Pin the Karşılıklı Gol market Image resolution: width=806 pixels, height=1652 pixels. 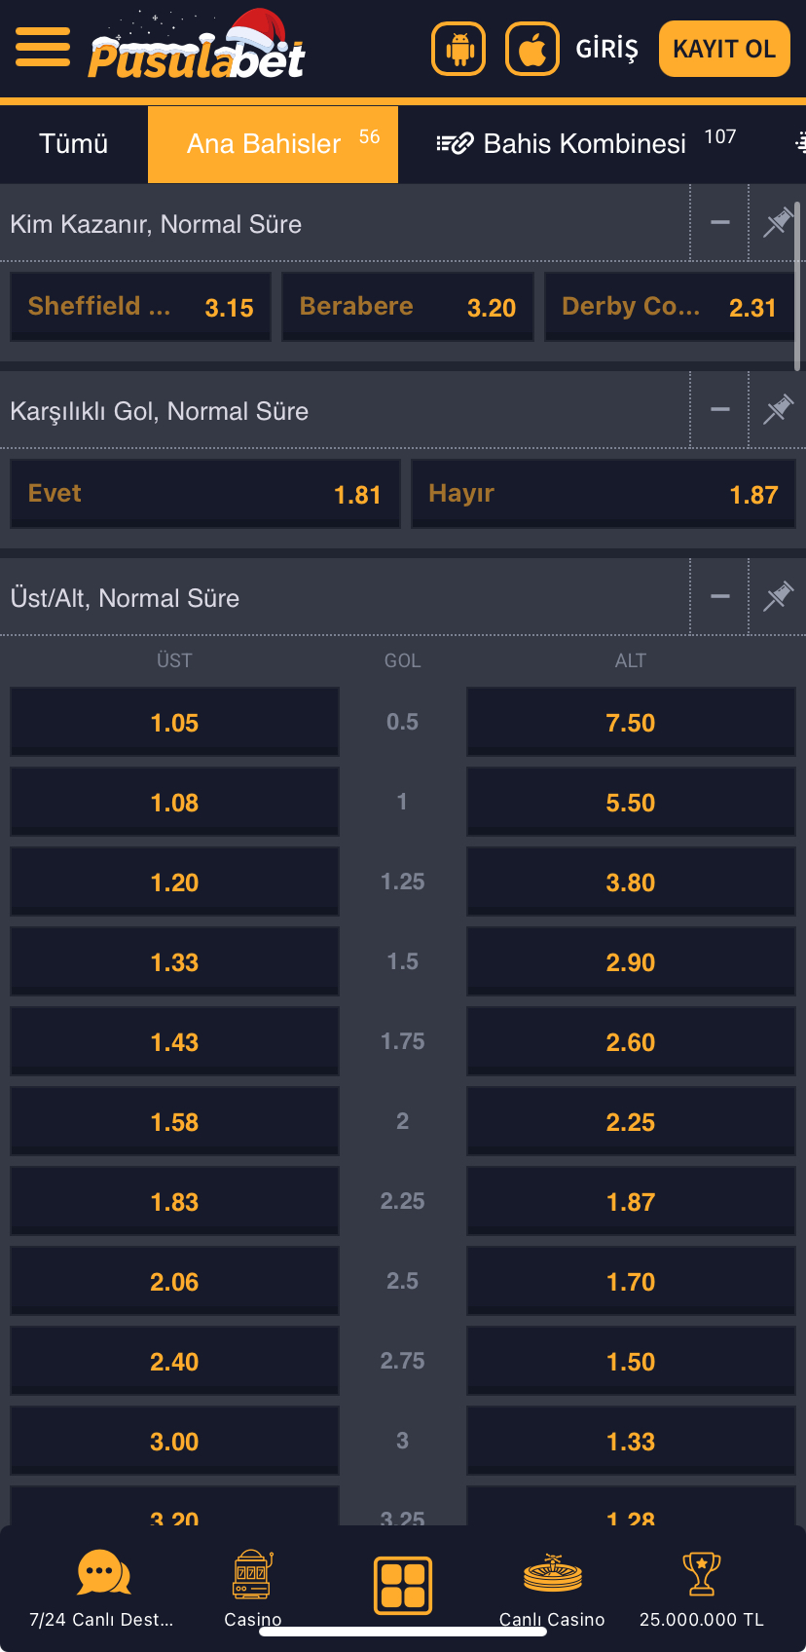tap(778, 410)
